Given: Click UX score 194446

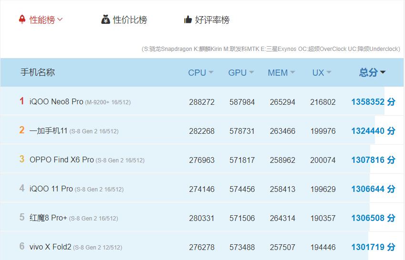Looking at the screenshot, I should click(x=323, y=247).
